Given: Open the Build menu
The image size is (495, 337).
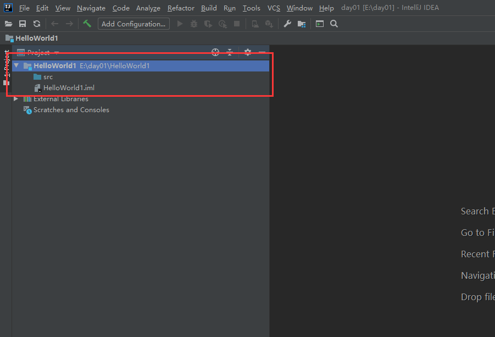Looking at the screenshot, I should (209, 8).
